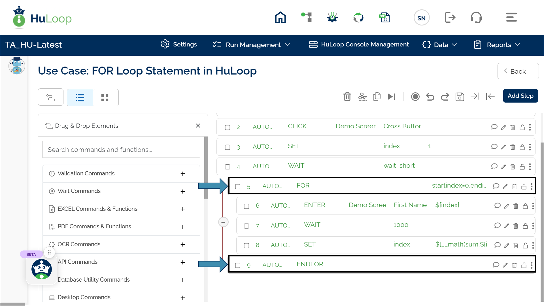Image resolution: width=544 pixels, height=306 pixels.
Task: Click the Back button
Action: pyautogui.click(x=518, y=71)
